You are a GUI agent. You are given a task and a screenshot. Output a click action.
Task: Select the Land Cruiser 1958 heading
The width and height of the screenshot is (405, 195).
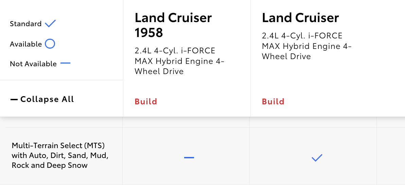[x=173, y=25]
